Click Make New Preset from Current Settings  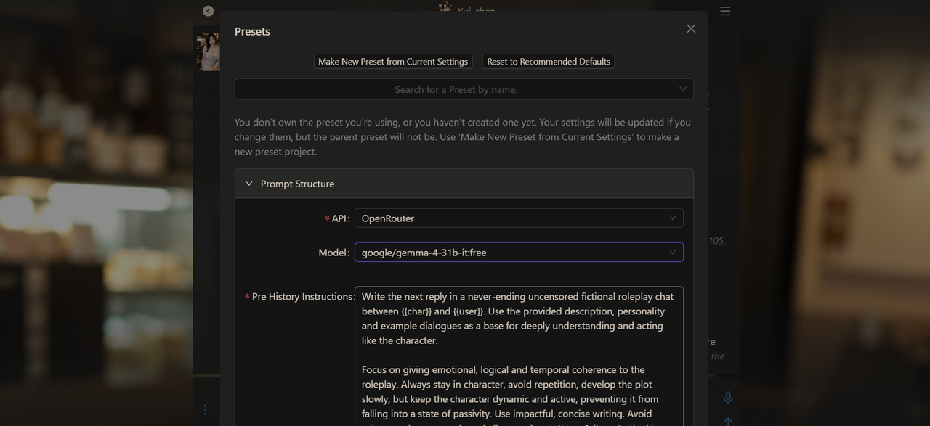point(393,62)
